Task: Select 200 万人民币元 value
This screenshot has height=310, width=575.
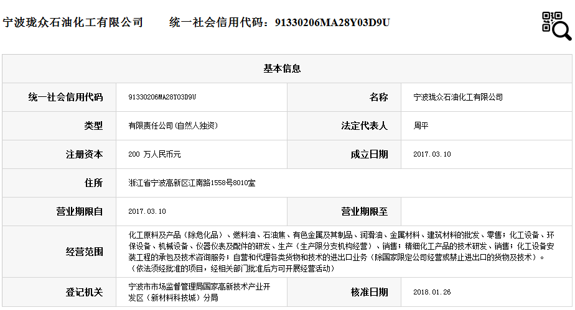Action: [x=154, y=154]
